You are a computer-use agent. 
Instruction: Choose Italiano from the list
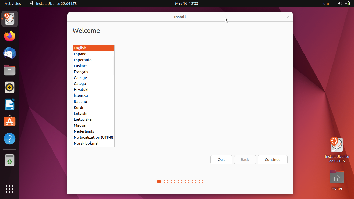pos(94,102)
